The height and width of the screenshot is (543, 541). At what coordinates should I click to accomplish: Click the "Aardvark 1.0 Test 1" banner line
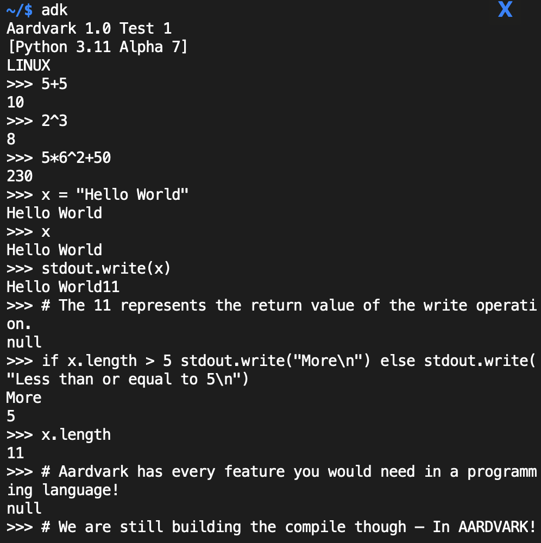point(89,28)
